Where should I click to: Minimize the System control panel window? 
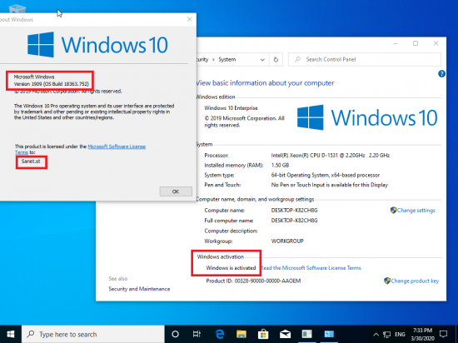click(396, 43)
